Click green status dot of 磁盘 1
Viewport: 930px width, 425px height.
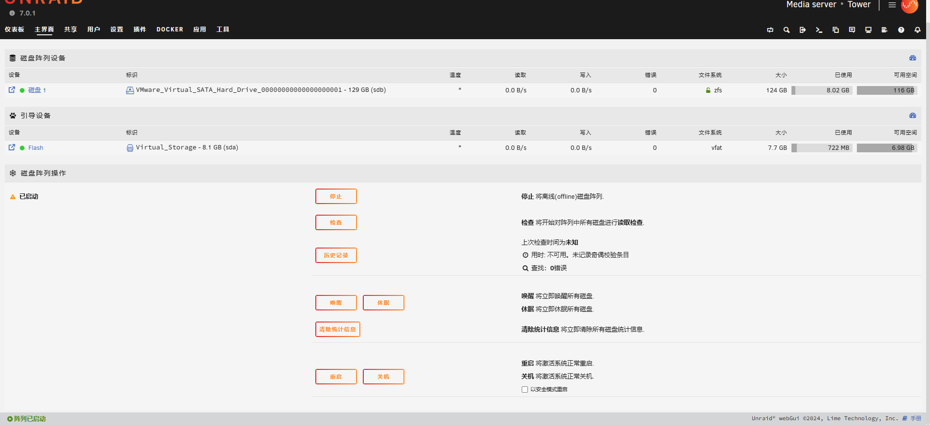pyautogui.click(x=22, y=90)
